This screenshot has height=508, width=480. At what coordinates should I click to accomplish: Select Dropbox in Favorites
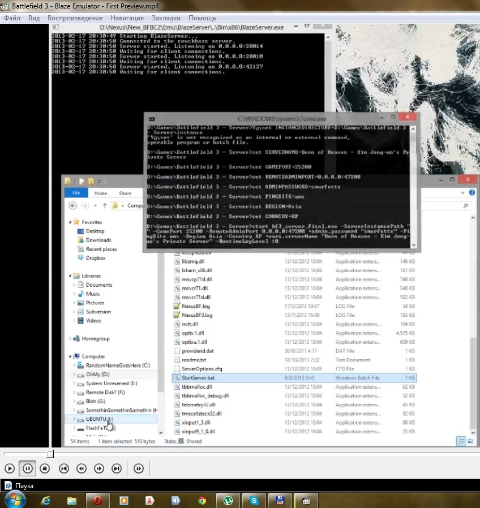coord(96,258)
